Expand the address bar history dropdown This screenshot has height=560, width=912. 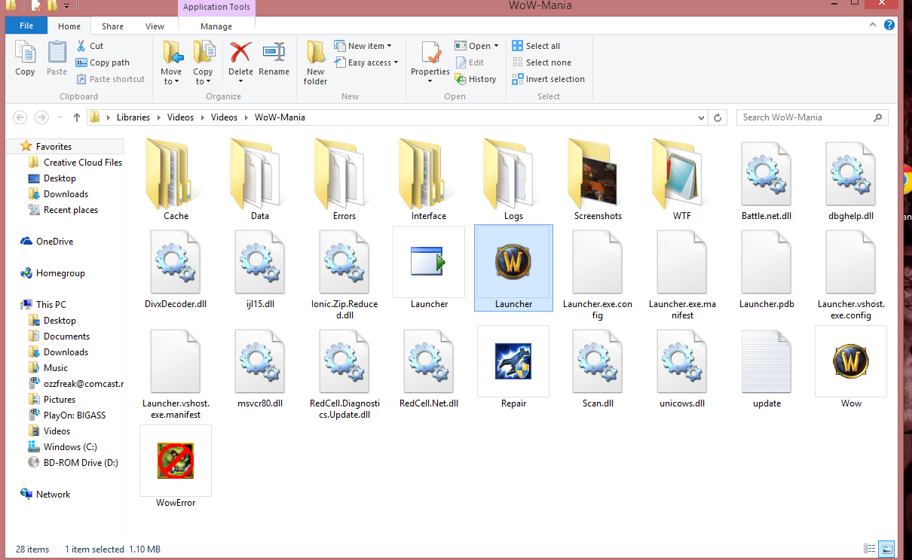(x=701, y=117)
